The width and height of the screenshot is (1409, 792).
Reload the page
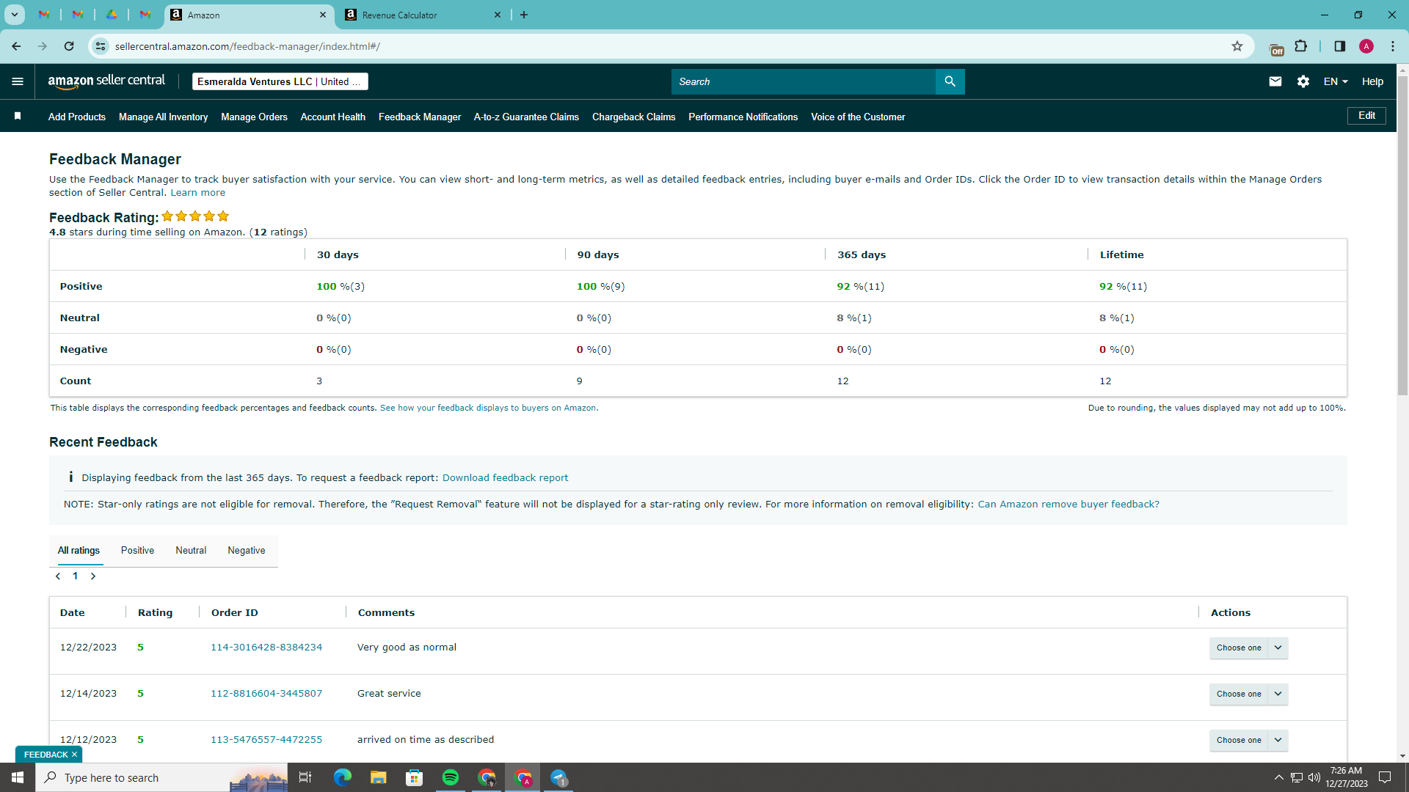[69, 46]
